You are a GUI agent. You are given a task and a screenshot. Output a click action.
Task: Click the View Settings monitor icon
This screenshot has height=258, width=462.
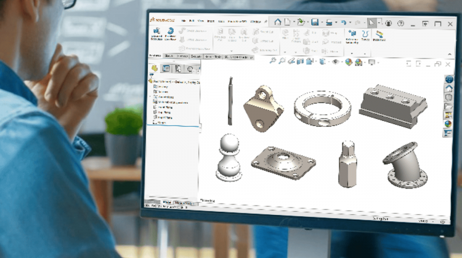click(x=372, y=62)
